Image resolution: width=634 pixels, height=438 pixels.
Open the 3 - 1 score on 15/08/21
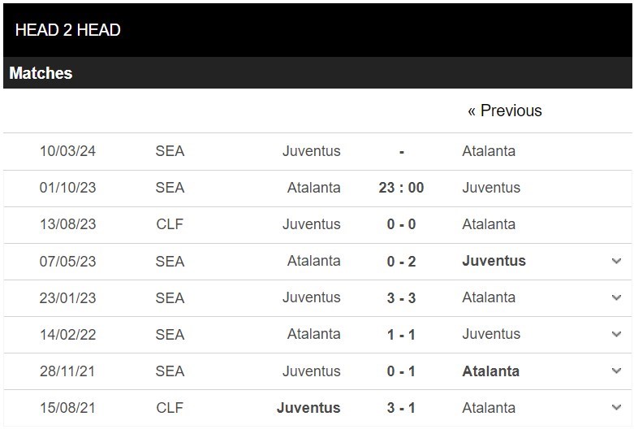click(x=401, y=408)
